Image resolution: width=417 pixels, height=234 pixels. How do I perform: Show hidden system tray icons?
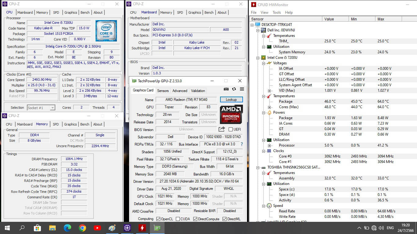[x=359, y=228]
